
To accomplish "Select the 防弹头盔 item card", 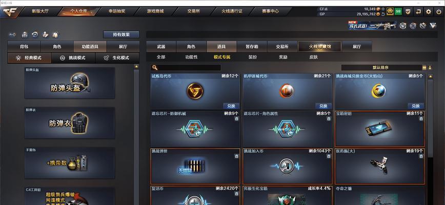I will (70, 83).
